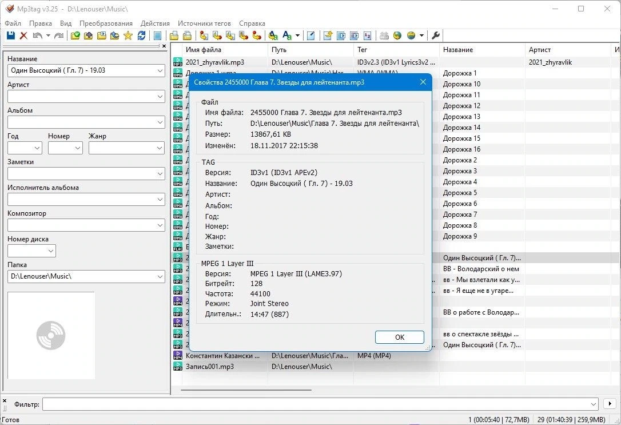Open the Заметки combo box dropdown
Screen dimensions: 621x425
click(160, 173)
